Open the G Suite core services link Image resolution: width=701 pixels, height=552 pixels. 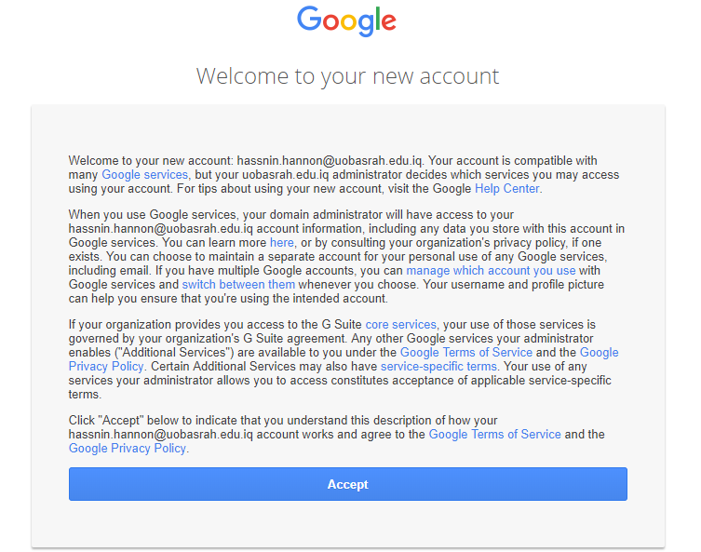(401, 325)
